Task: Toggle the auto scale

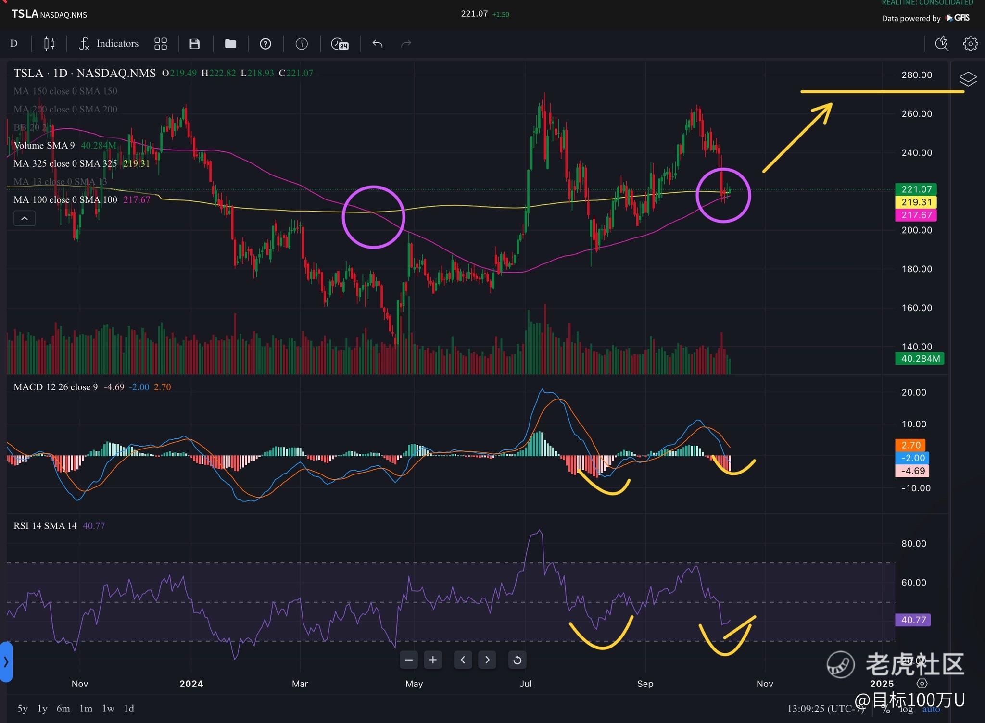Action: pos(931,709)
